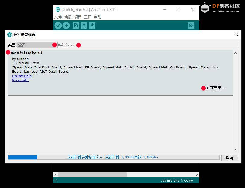Click the Verify checkmark icon in Arduino toolbar
245x188 pixels.
[x=58, y=25]
